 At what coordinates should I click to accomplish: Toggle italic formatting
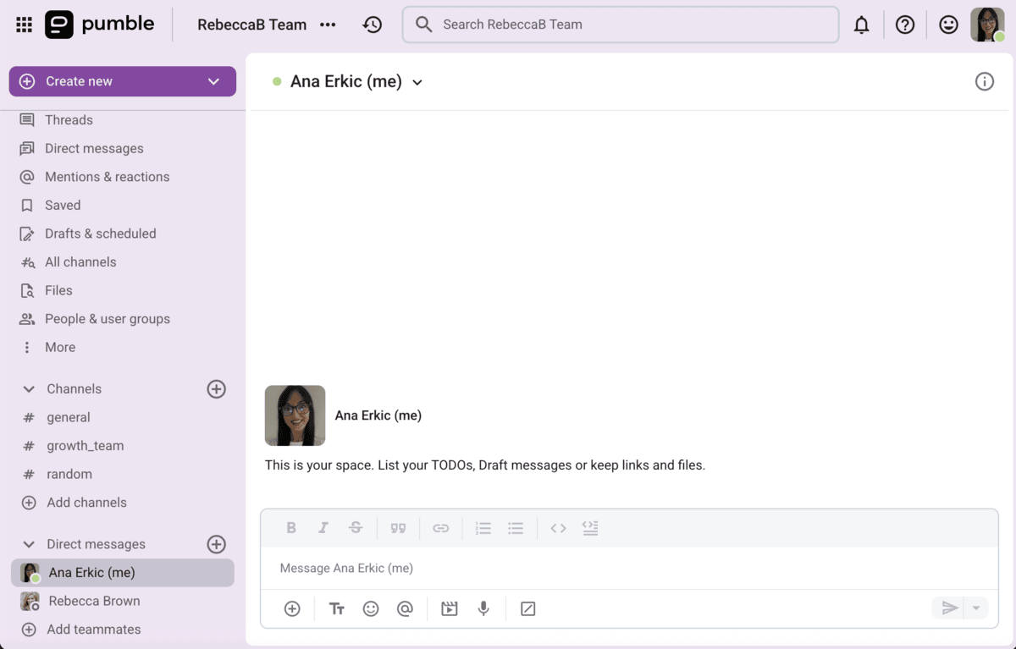pos(323,528)
